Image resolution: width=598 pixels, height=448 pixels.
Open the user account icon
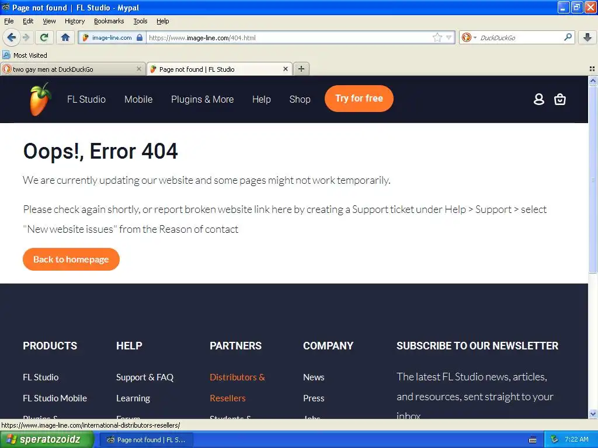[538, 99]
